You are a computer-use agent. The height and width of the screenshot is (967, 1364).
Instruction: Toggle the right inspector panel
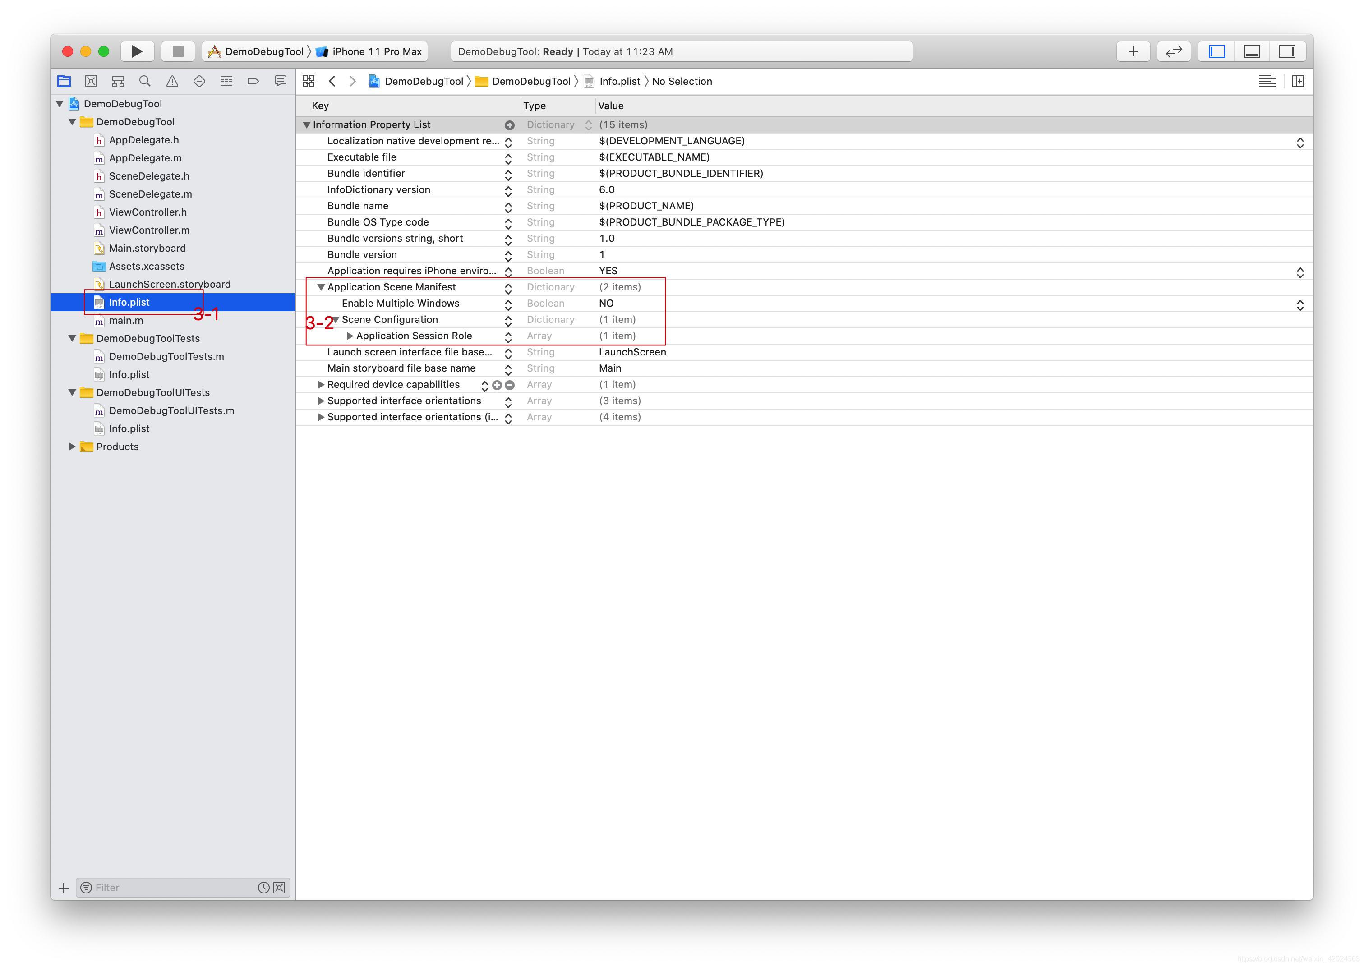(x=1286, y=51)
